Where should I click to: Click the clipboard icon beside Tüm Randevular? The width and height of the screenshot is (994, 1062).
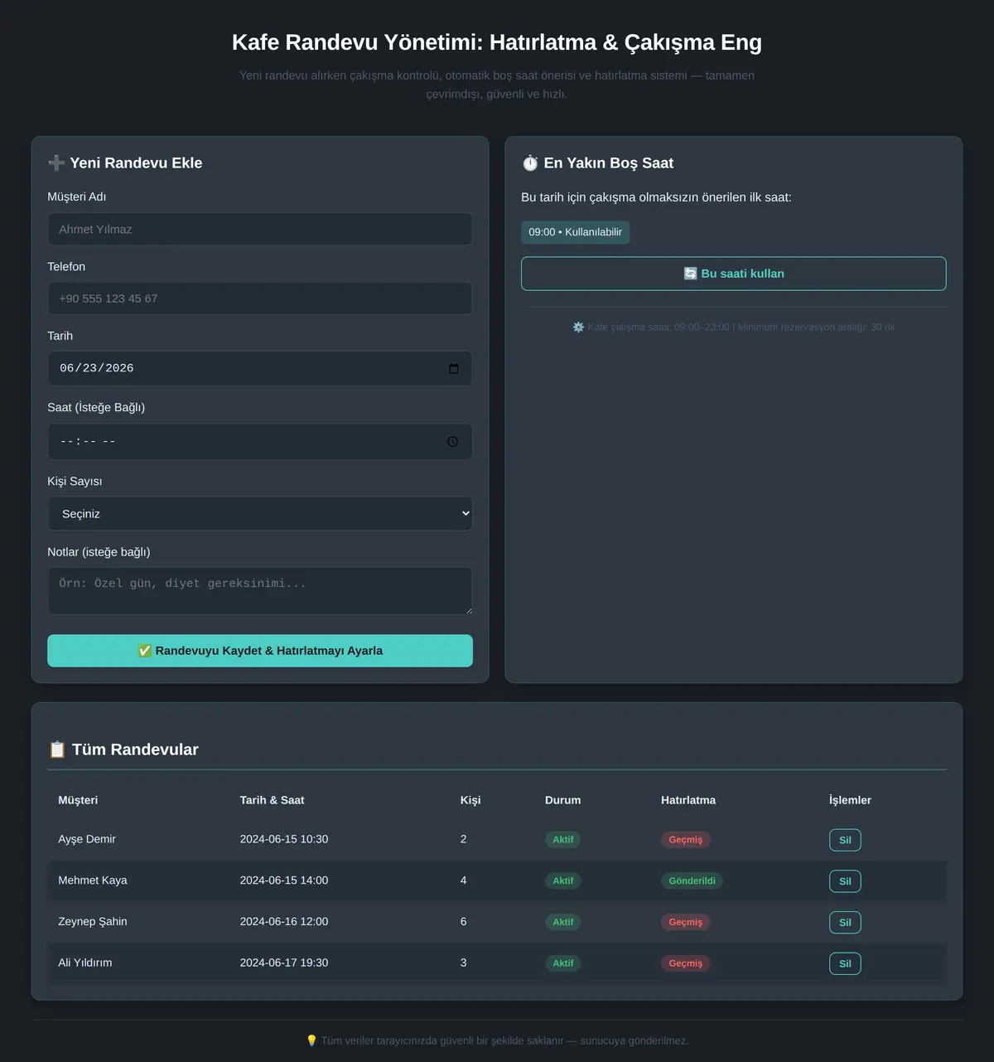pyautogui.click(x=57, y=749)
